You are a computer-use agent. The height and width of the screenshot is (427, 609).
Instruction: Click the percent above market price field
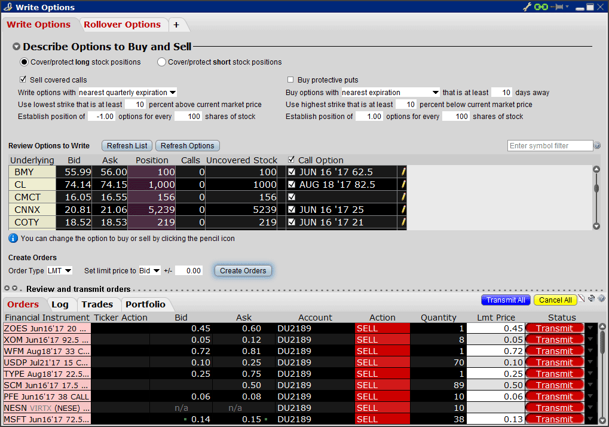click(x=135, y=105)
